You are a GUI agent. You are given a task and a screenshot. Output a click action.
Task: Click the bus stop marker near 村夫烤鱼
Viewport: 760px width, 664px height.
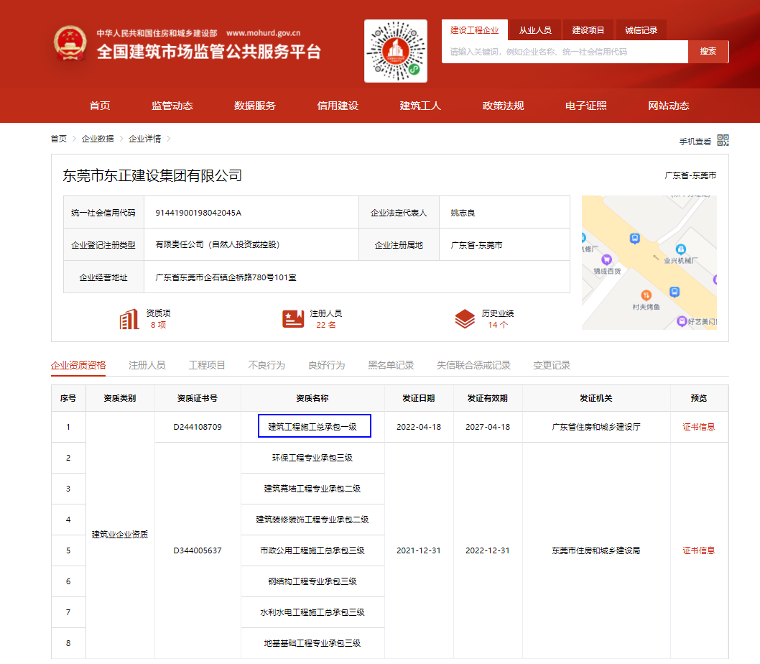675,292
